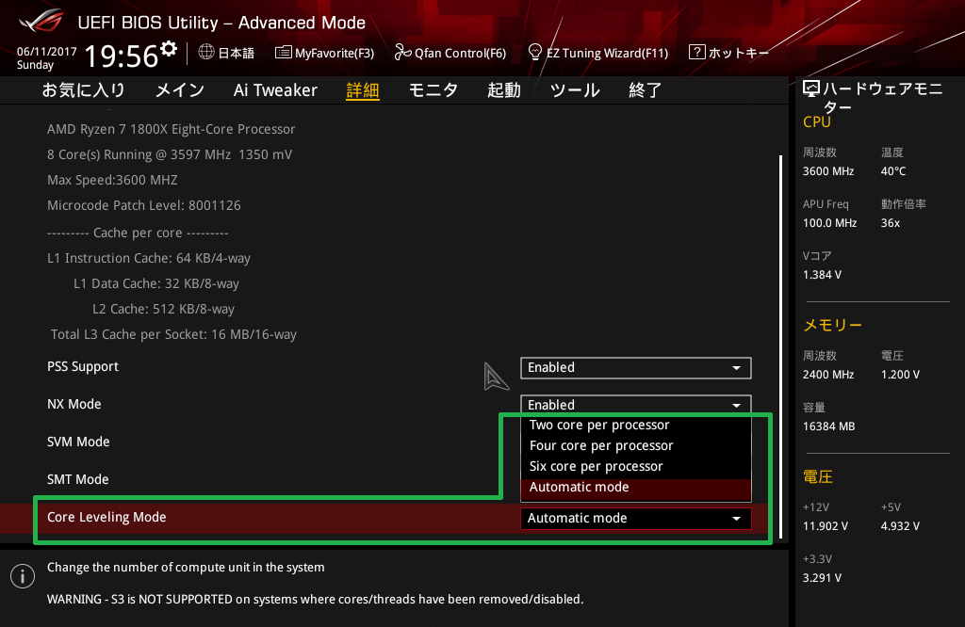Click the settings list vertical scrollbar
Image resolution: width=965 pixels, height=627 pixels.
(780, 347)
